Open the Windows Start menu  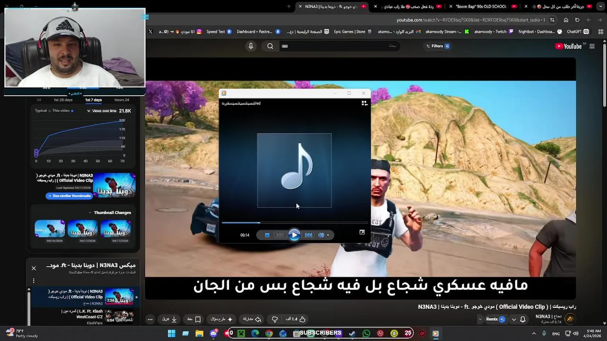[172, 333]
